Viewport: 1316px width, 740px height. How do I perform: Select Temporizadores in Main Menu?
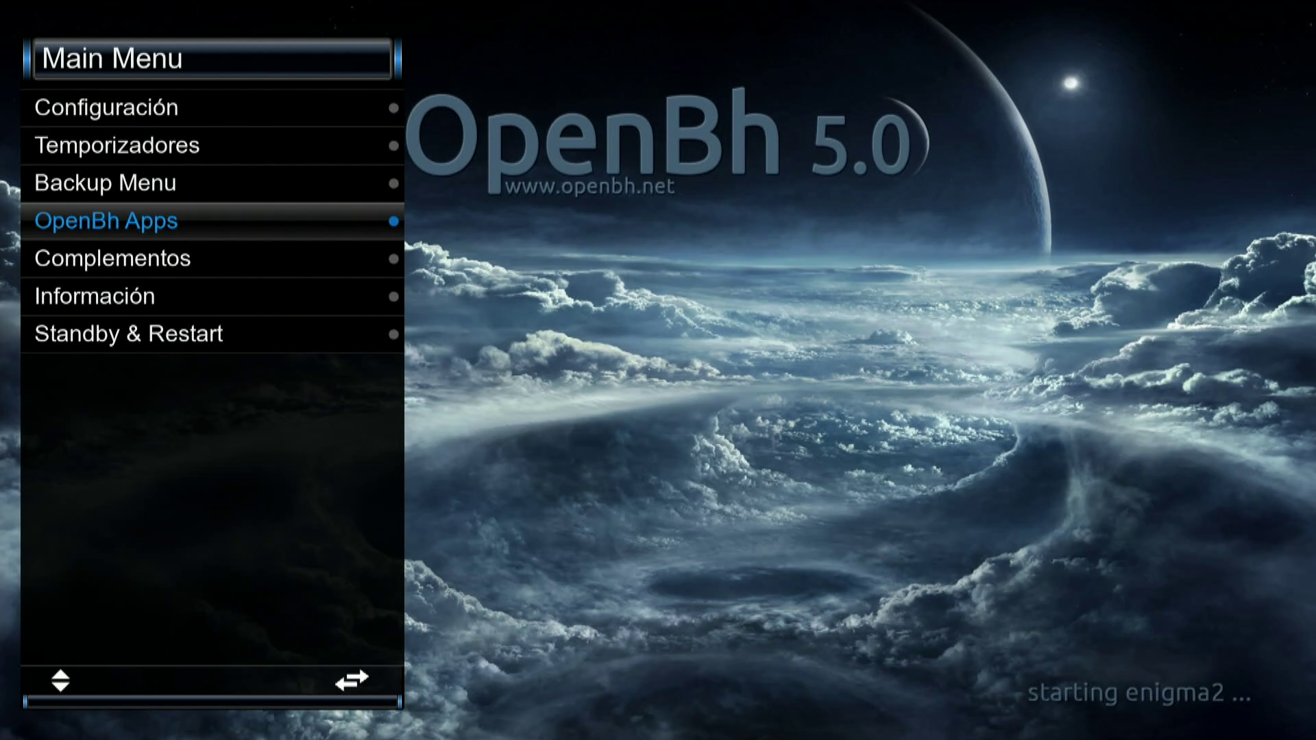[117, 145]
